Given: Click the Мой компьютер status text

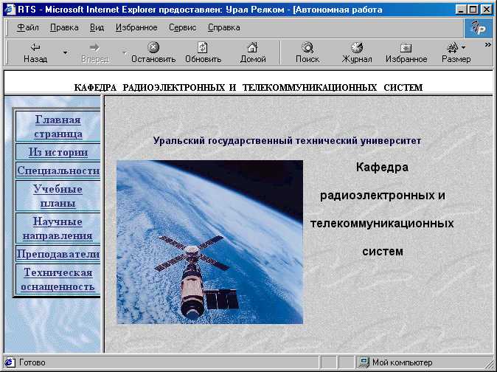Looking at the screenshot, I should tap(402, 362).
